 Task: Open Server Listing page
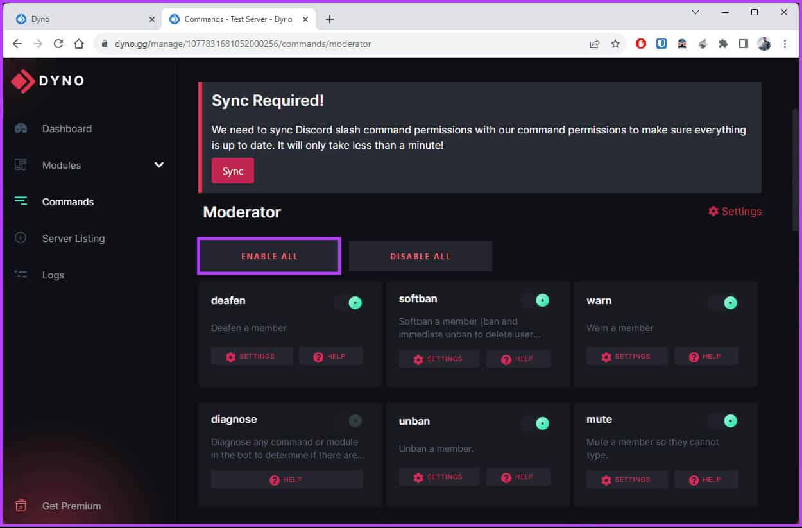pos(73,238)
